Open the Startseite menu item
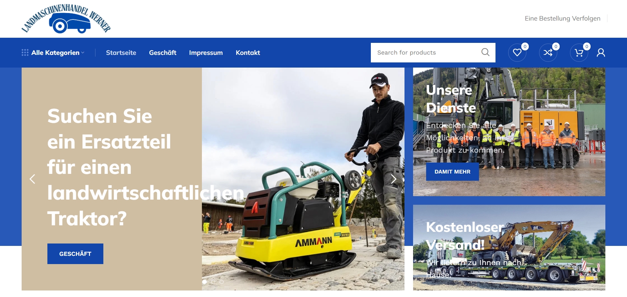 [121, 52]
